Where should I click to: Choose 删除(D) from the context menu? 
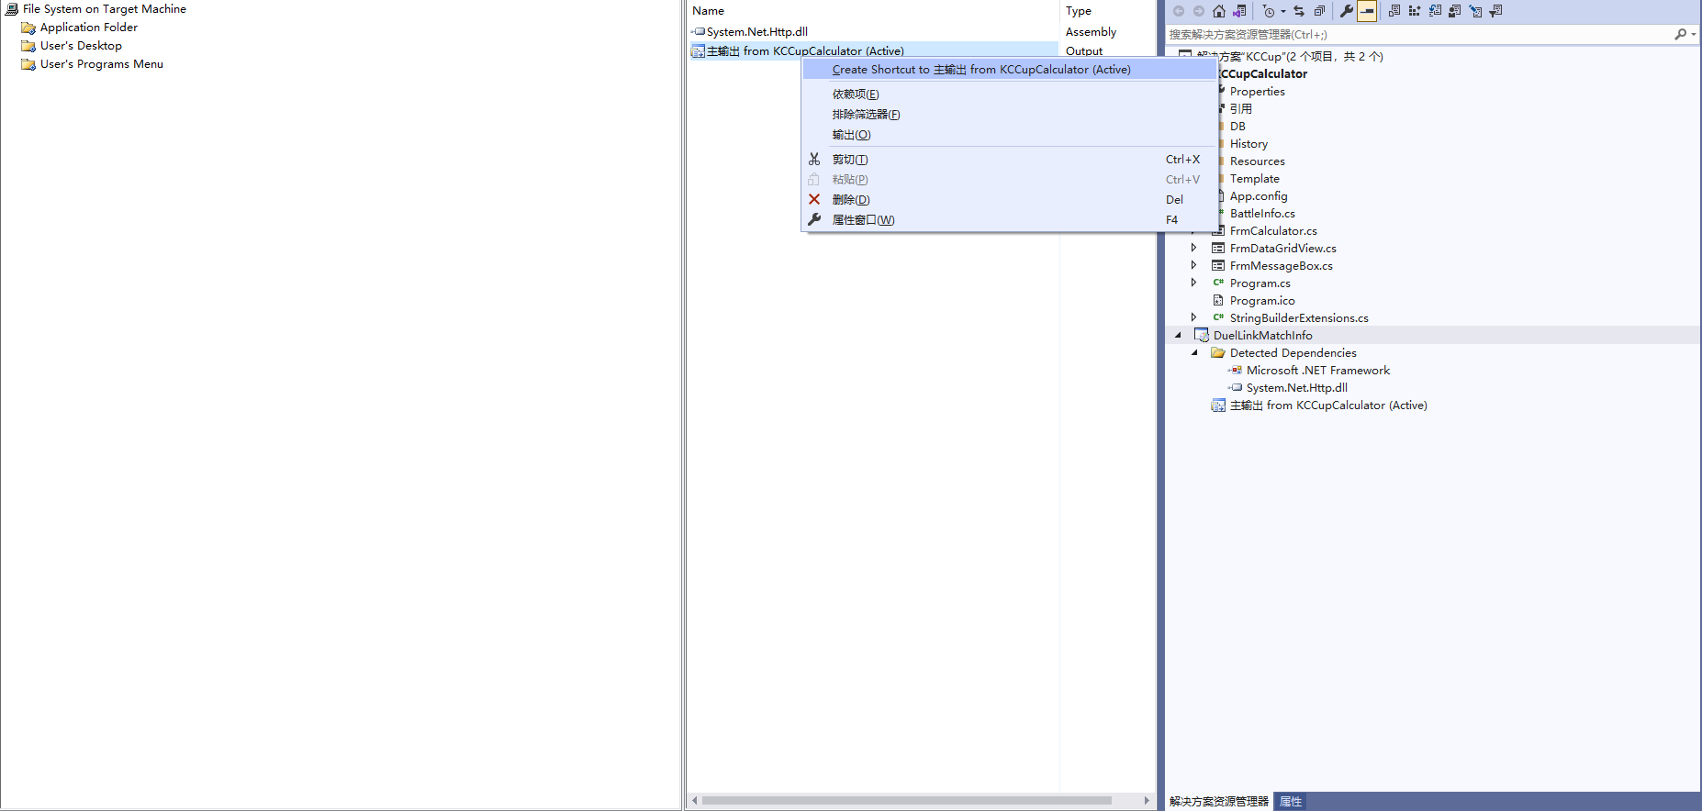[x=1010, y=200]
